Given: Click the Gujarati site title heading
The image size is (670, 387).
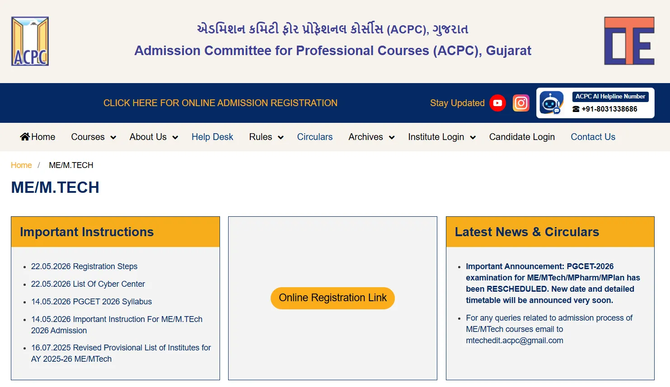Looking at the screenshot, I should coord(333,29).
